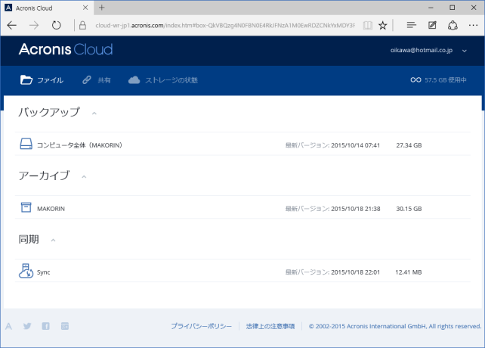Click date 2015/10/14 07:41
Viewport: 485px width, 348px height.
tap(355, 145)
